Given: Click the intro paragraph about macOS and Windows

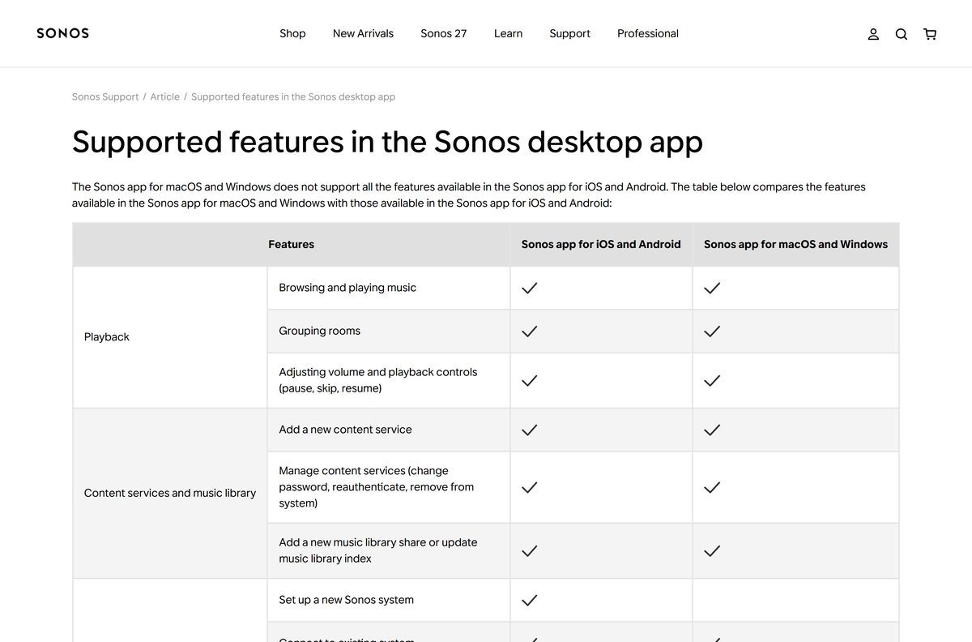Looking at the screenshot, I should [x=469, y=195].
